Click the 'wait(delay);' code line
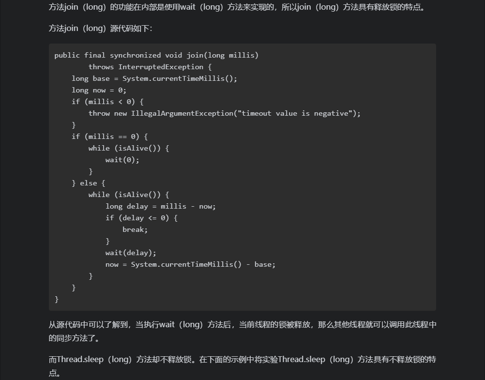Image resolution: width=485 pixels, height=380 pixels. pos(131,253)
